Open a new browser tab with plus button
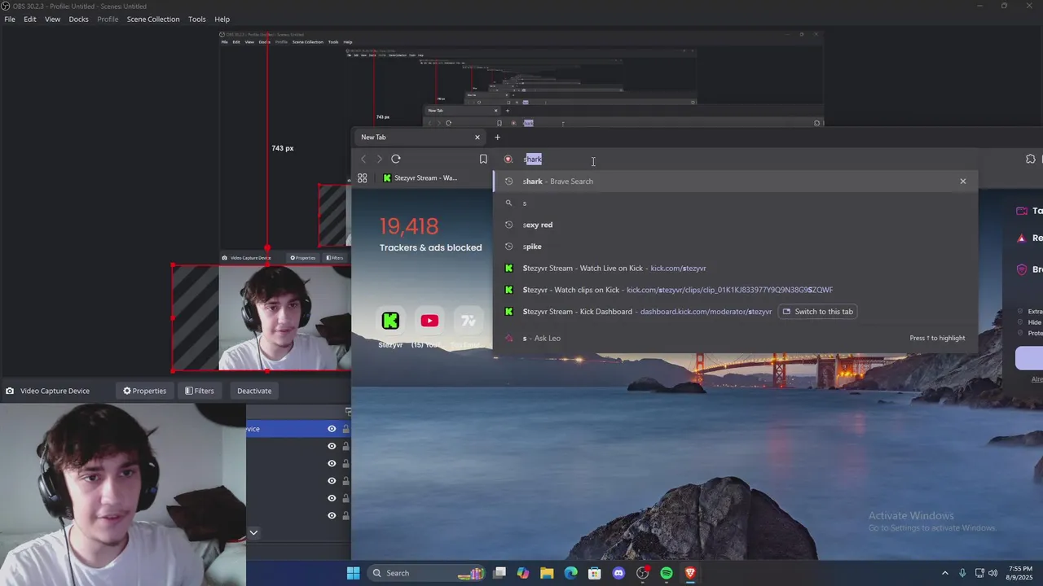The image size is (1043, 586). click(x=498, y=137)
